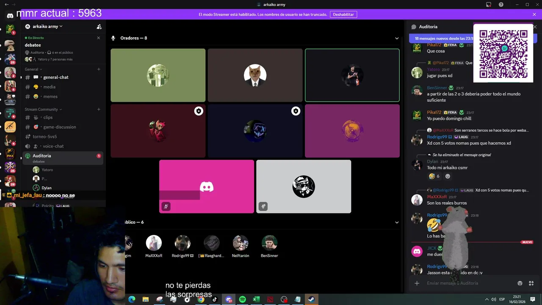Select the purple speaker tile with orange avatar
This screenshot has width=542, height=305.
352,131
